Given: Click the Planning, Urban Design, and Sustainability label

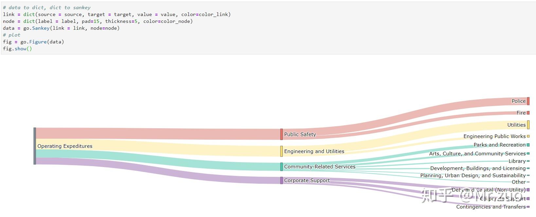Looking at the screenshot, I should point(473,176).
